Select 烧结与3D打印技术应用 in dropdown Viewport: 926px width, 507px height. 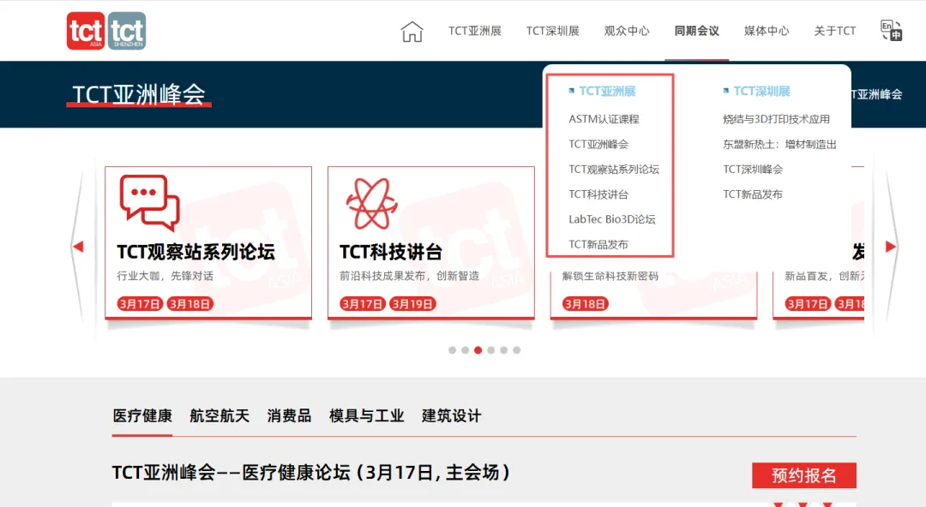pyautogui.click(x=776, y=119)
